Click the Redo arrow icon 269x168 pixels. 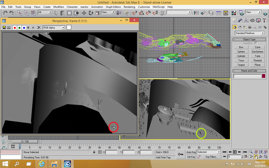tap(12, 13)
